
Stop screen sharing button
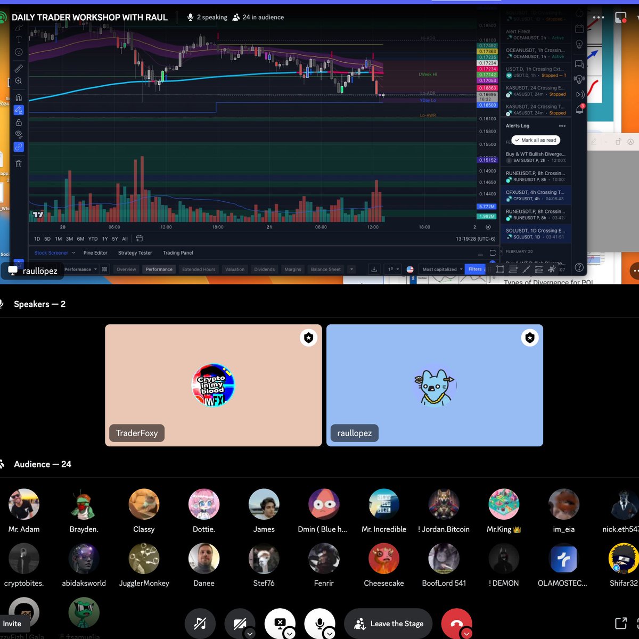[x=279, y=623]
